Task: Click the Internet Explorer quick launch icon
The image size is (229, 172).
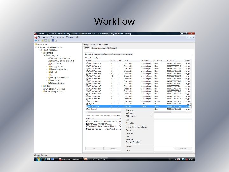Action: click(x=45, y=159)
